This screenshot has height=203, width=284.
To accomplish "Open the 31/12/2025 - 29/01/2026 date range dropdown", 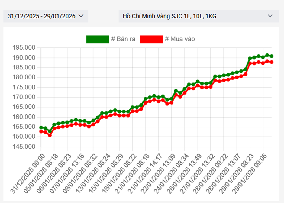I will point(45,16).
